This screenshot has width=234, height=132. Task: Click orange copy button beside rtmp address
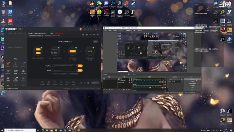click(80, 66)
